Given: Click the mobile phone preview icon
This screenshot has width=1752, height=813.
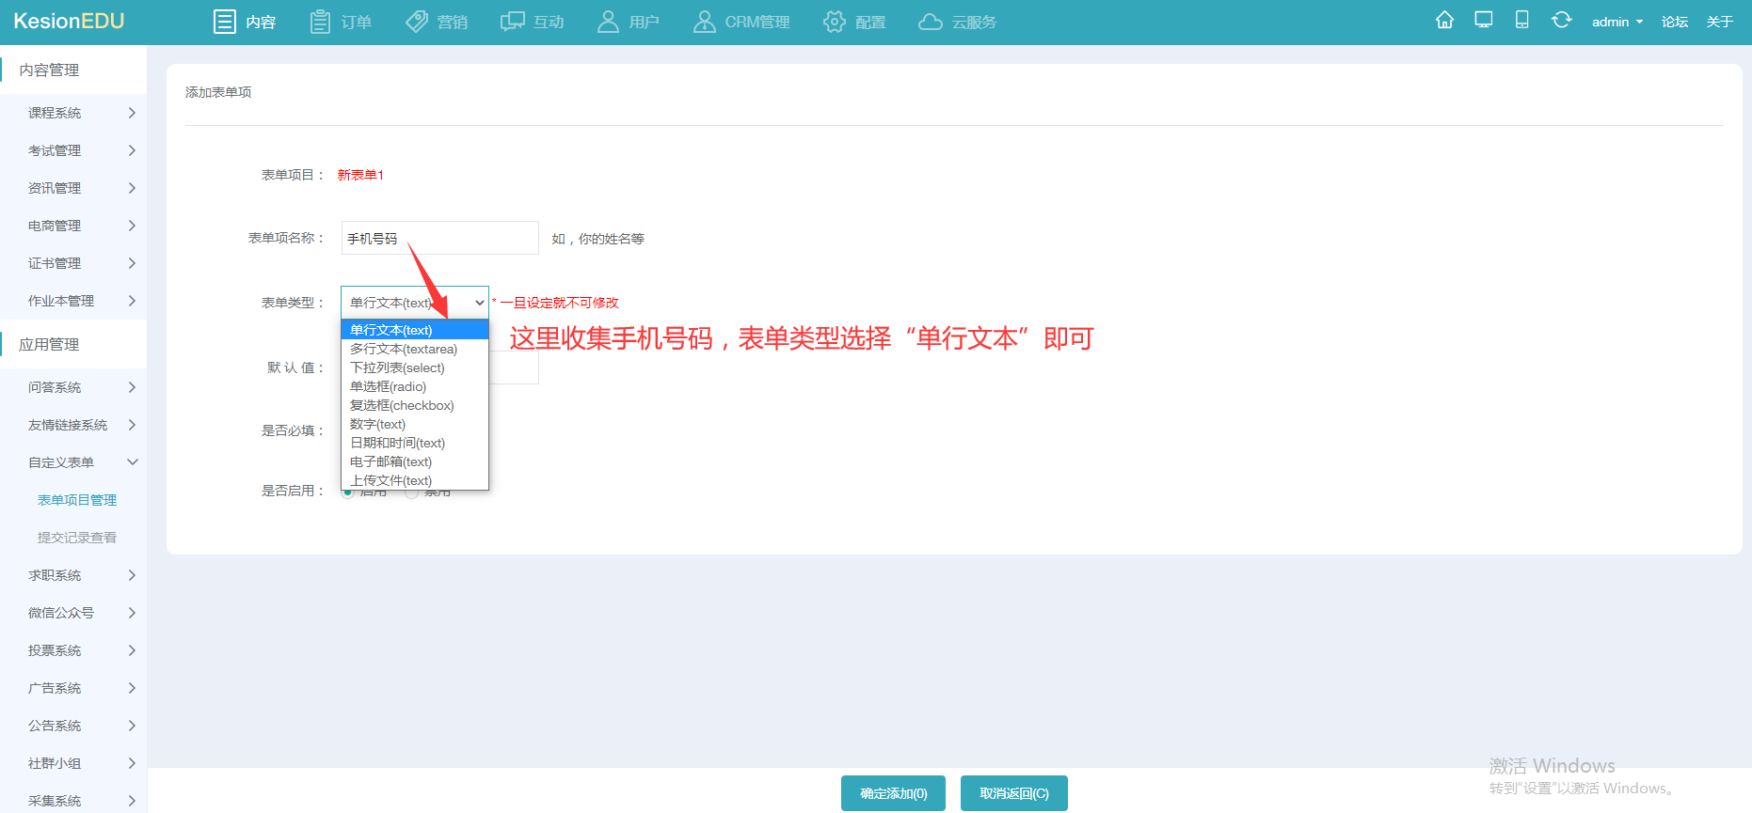Looking at the screenshot, I should point(1521,21).
